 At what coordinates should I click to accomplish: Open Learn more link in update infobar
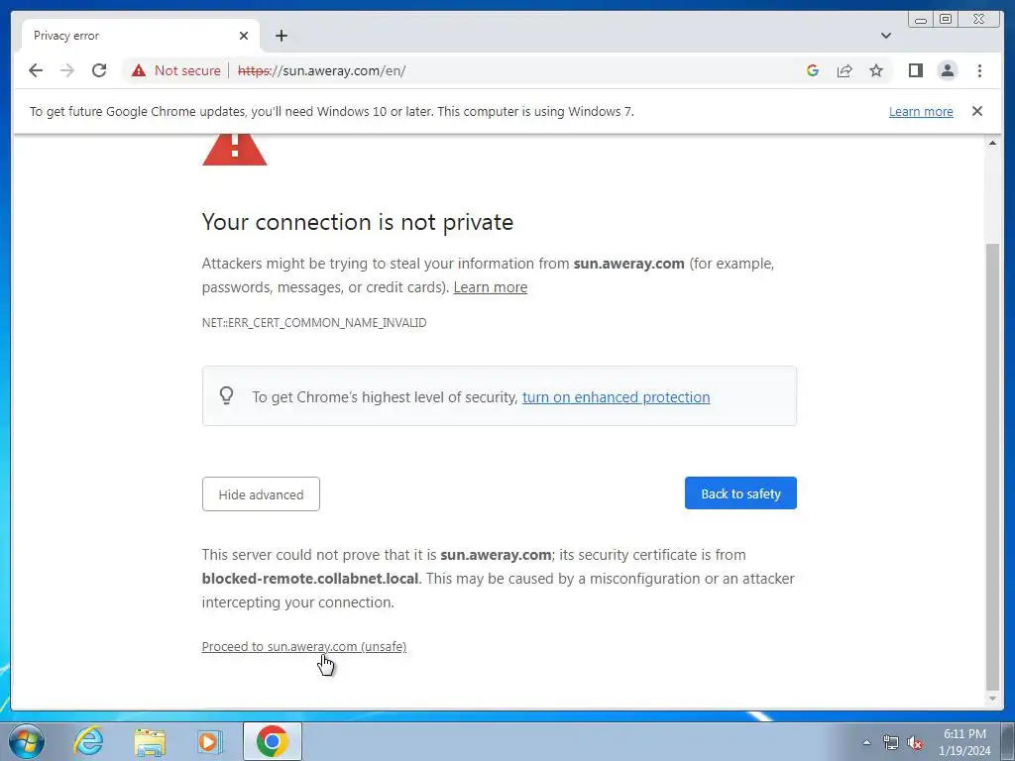pyautogui.click(x=921, y=111)
